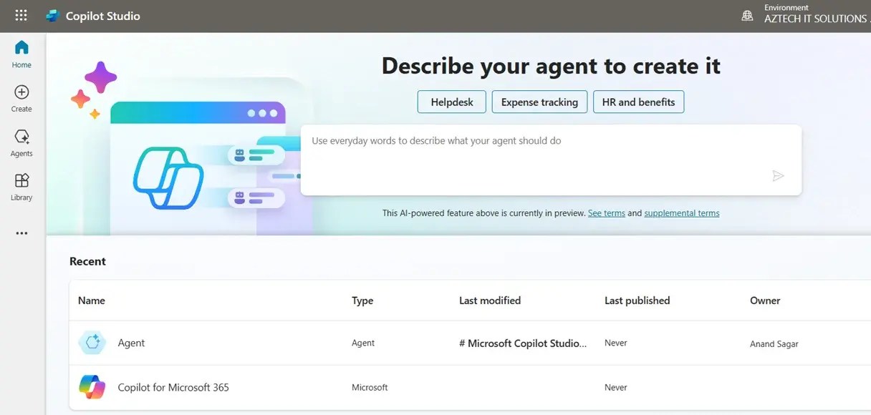Click the send arrow to submit the description
Image resolution: width=871 pixels, height=415 pixels.
tap(779, 176)
